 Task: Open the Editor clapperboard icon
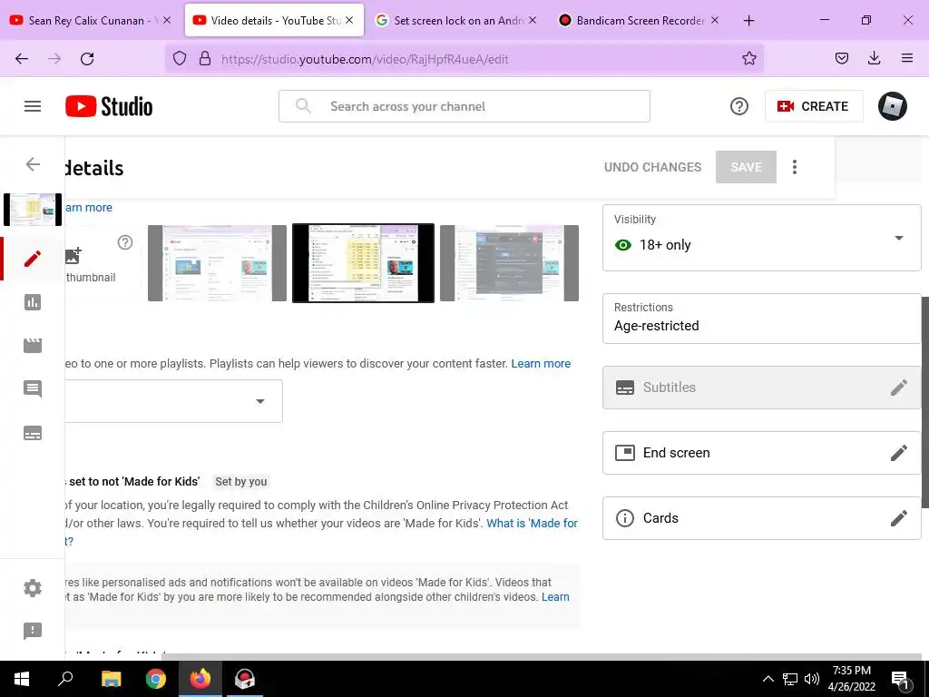pyautogui.click(x=33, y=346)
